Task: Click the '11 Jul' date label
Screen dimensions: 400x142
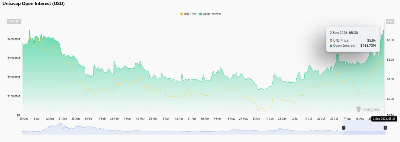Action: click(x=308, y=119)
